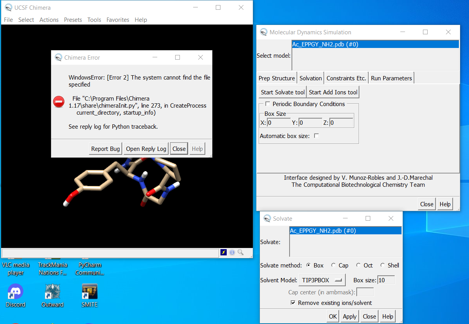The height and width of the screenshot is (324, 469).
Task: Switch to the Run Parameters tab
Action: [x=391, y=78]
